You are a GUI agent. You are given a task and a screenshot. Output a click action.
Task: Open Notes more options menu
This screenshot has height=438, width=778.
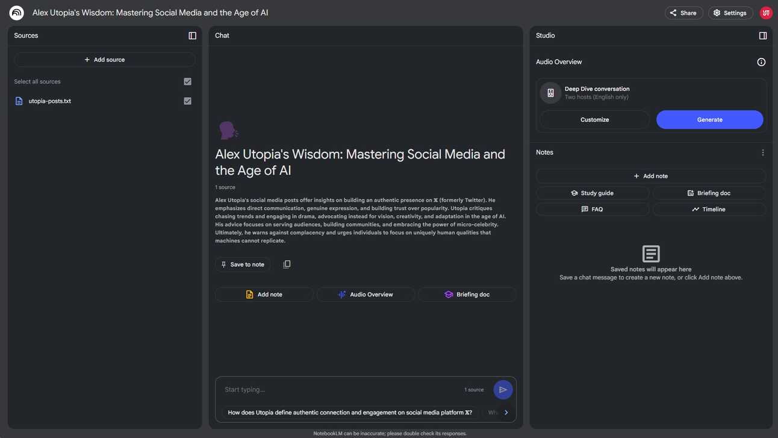[763, 152]
